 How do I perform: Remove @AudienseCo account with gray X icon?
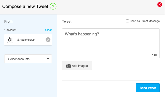point(48,40)
